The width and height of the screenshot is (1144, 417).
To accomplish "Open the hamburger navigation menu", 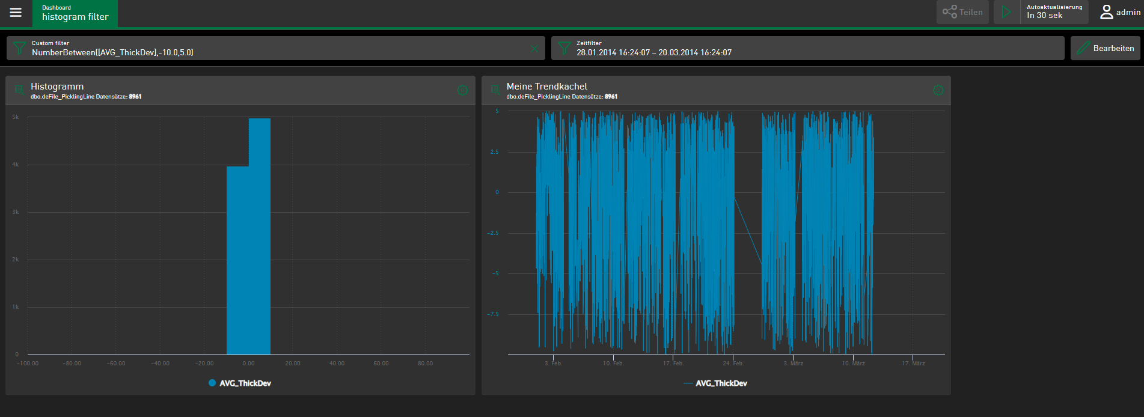I will 16,13.
